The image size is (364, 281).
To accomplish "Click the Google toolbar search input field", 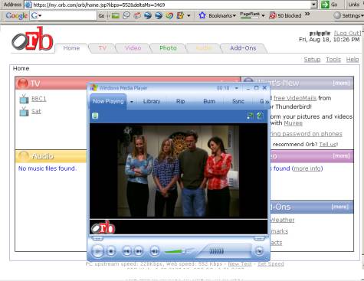I will 63,15.
